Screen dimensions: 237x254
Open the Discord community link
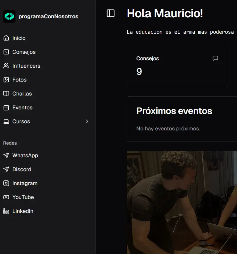coord(22,169)
